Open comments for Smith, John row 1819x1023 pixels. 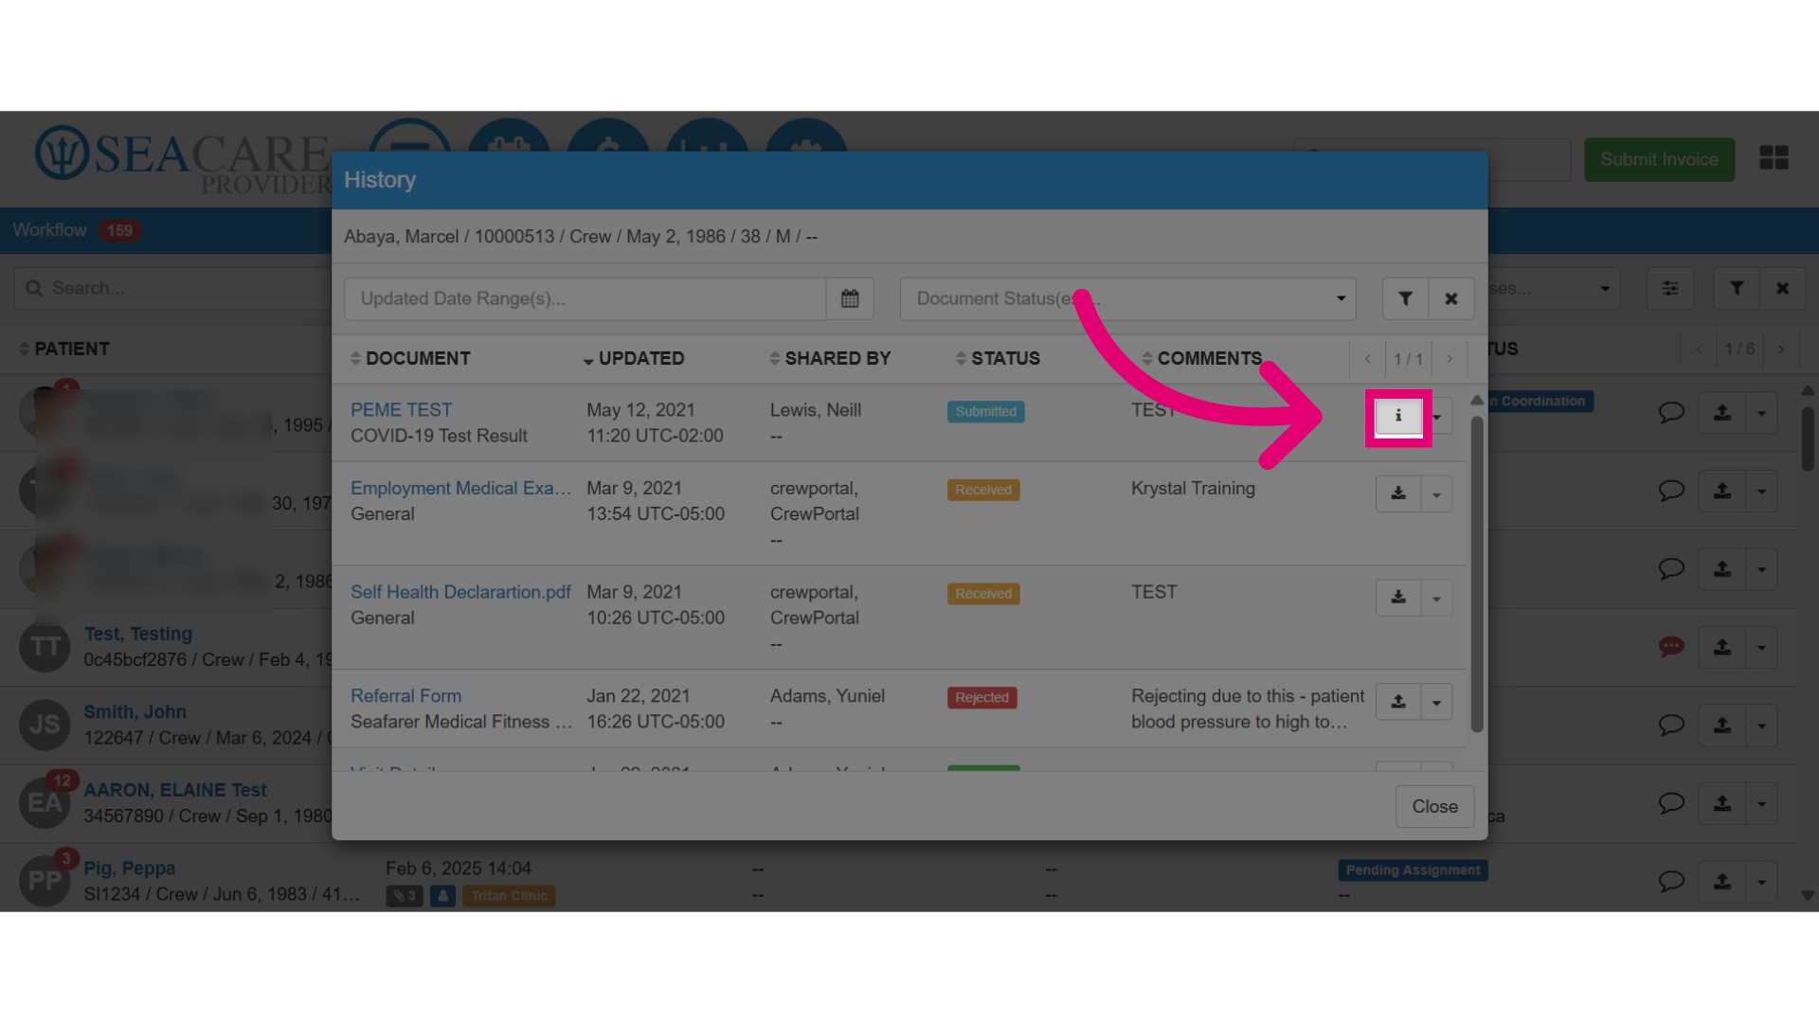click(x=1671, y=726)
